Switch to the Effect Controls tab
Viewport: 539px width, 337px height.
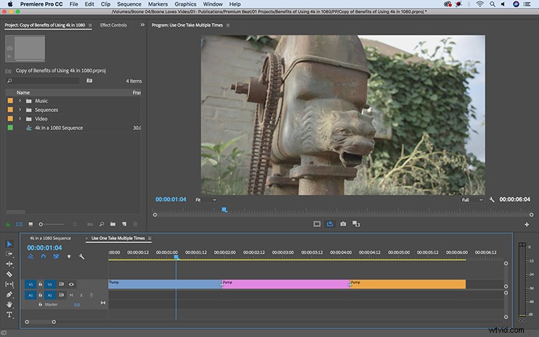(x=114, y=25)
